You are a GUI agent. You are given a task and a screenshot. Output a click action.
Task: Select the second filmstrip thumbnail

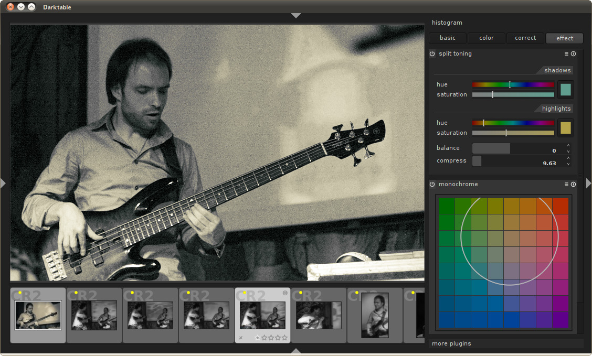pos(94,315)
